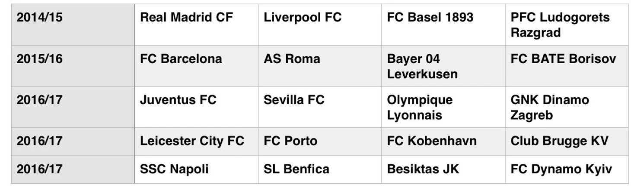Select the FC Barcelona cell

tap(196, 66)
